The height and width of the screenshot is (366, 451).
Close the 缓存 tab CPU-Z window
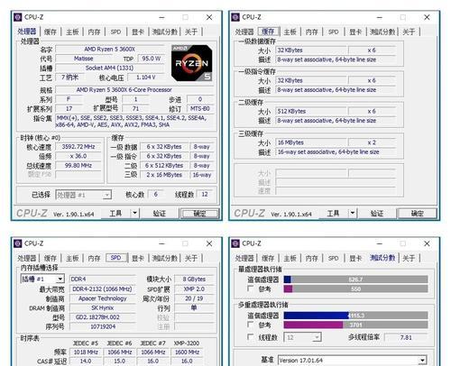coord(427,17)
